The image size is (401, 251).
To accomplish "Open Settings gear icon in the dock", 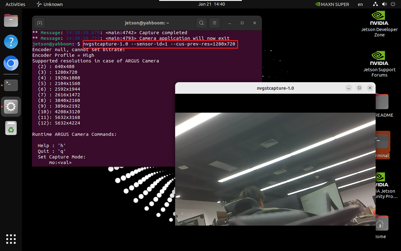I will point(11,107).
